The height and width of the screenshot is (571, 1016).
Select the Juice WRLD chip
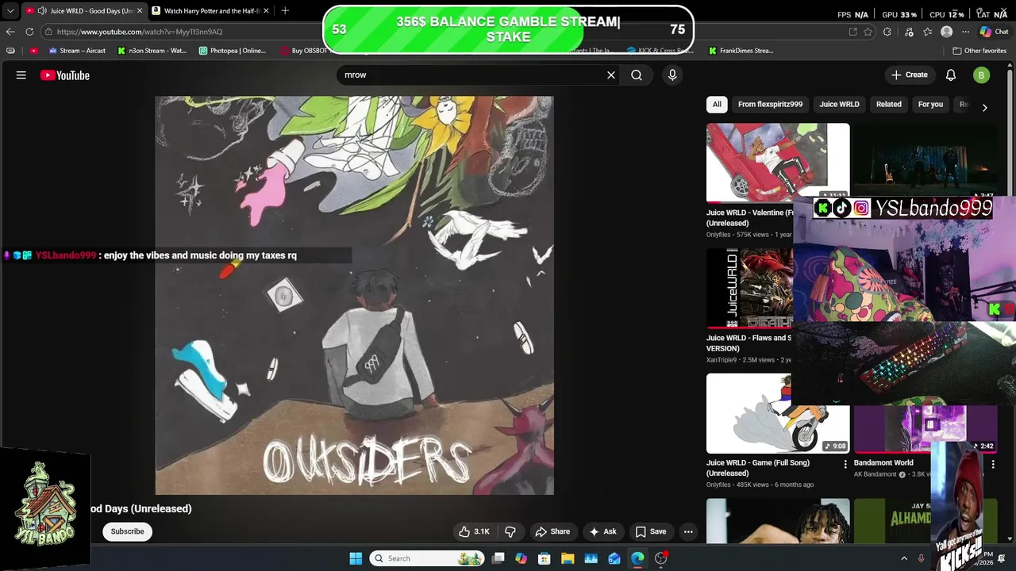(x=839, y=104)
